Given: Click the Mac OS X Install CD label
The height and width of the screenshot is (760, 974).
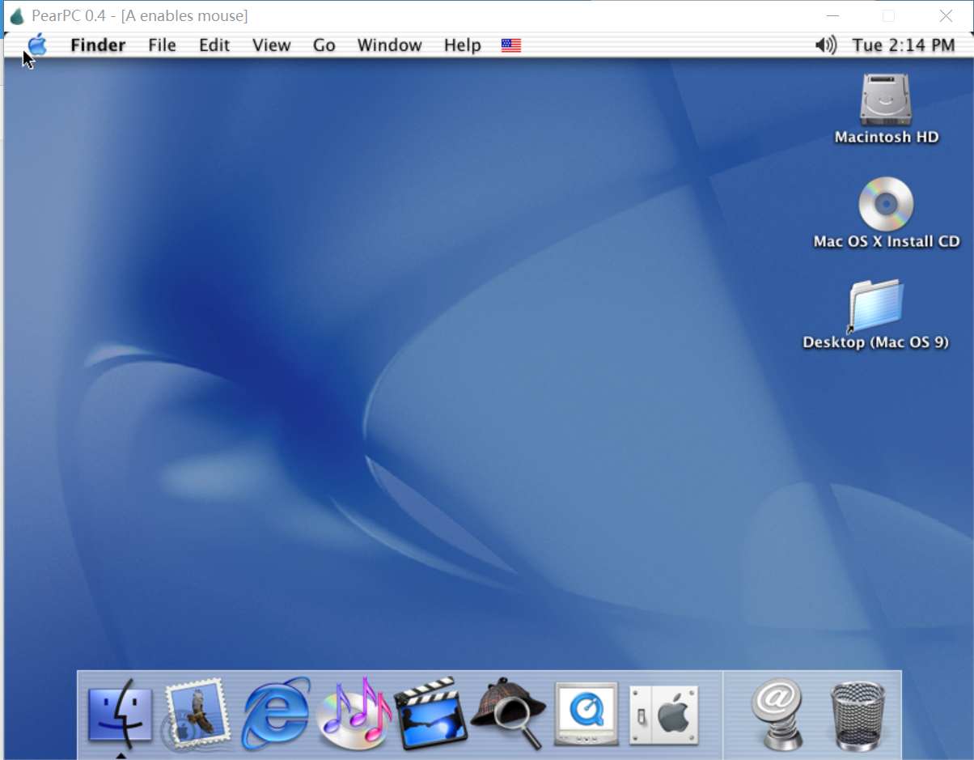Looking at the screenshot, I should (887, 241).
